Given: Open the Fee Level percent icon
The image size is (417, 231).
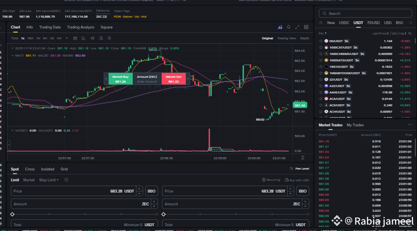Looking at the screenshot, I should (292, 169).
